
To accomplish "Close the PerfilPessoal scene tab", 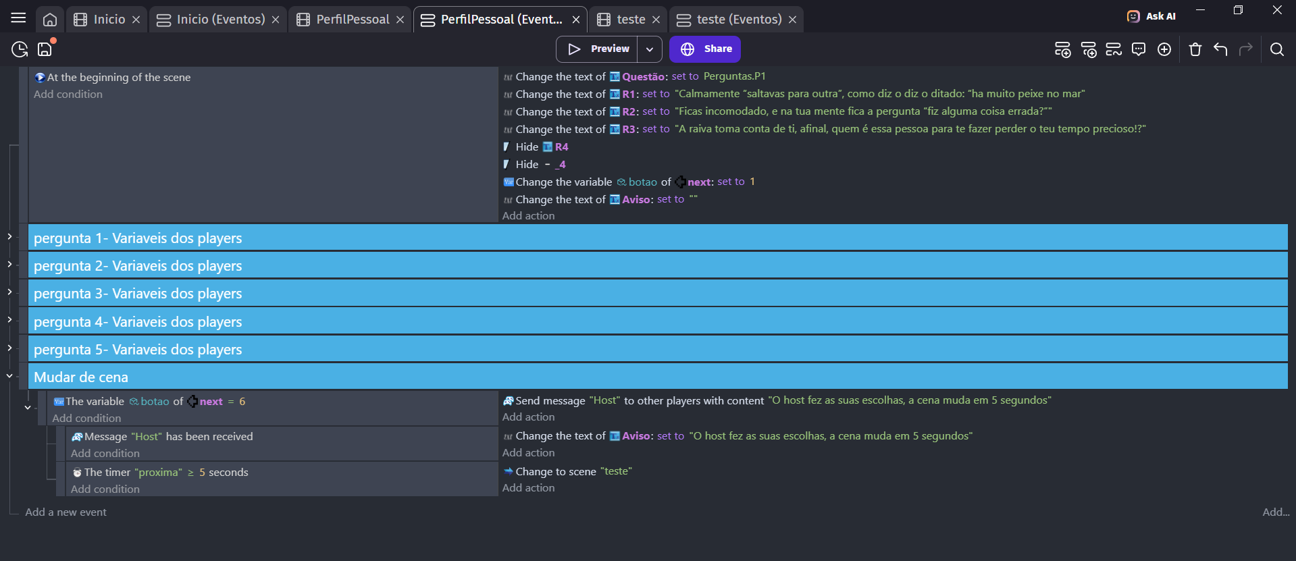I will pyautogui.click(x=400, y=20).
